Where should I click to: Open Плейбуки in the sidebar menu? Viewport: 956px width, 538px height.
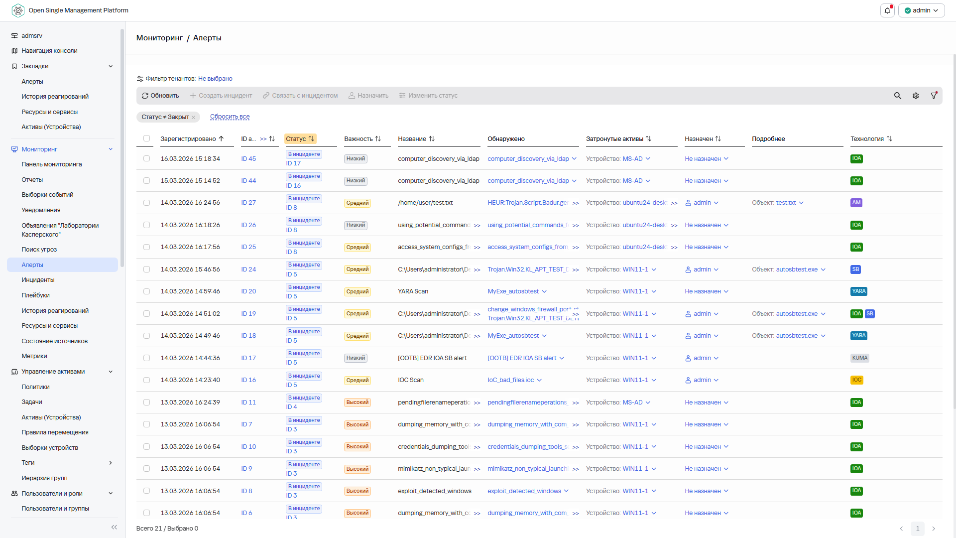click(35, 295)
